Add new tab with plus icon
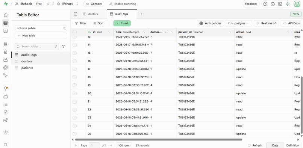Image resolution: width=303 pixels, height=148 pixels. pyautogui.click(x=142, y=14)
